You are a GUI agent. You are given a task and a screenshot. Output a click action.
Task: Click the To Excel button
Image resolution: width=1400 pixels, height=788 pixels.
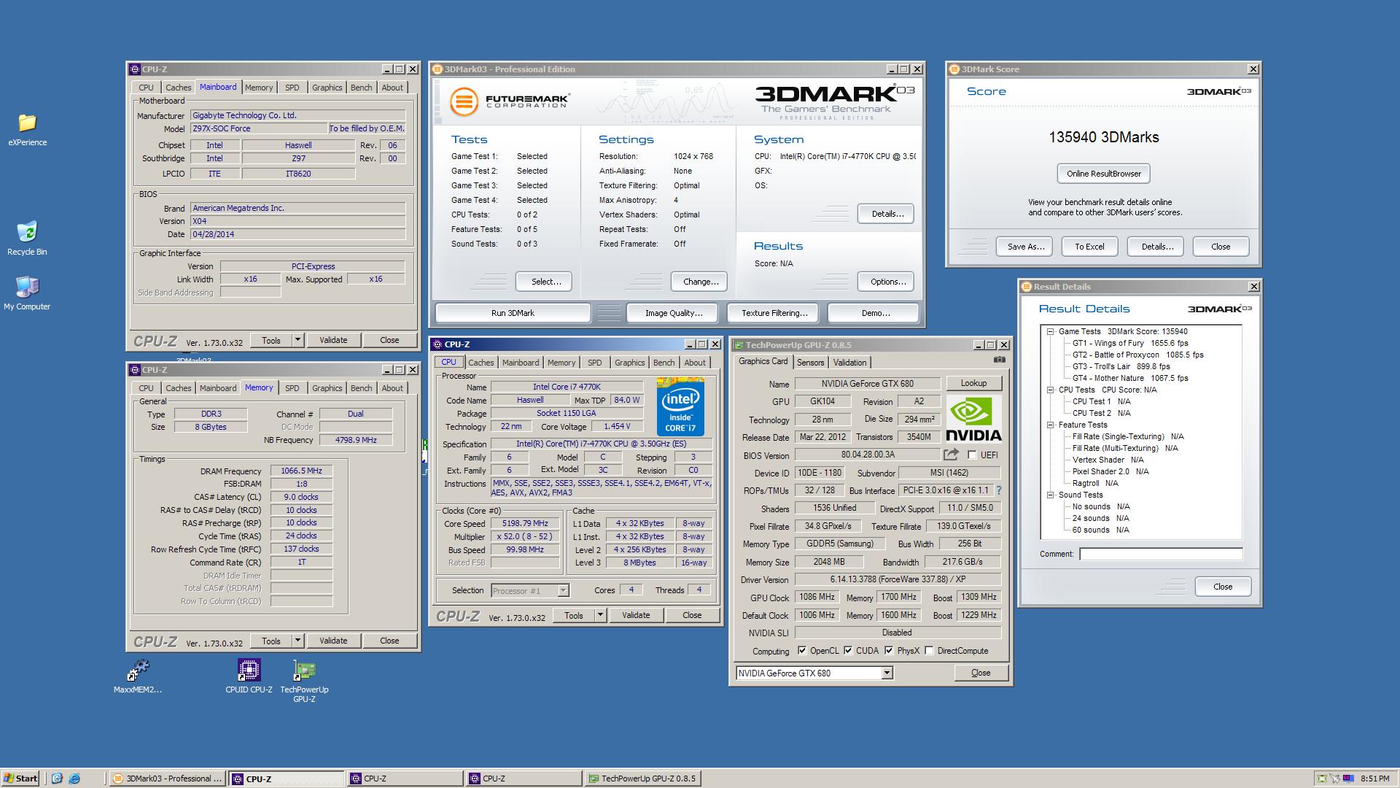tap(1089, 247)
